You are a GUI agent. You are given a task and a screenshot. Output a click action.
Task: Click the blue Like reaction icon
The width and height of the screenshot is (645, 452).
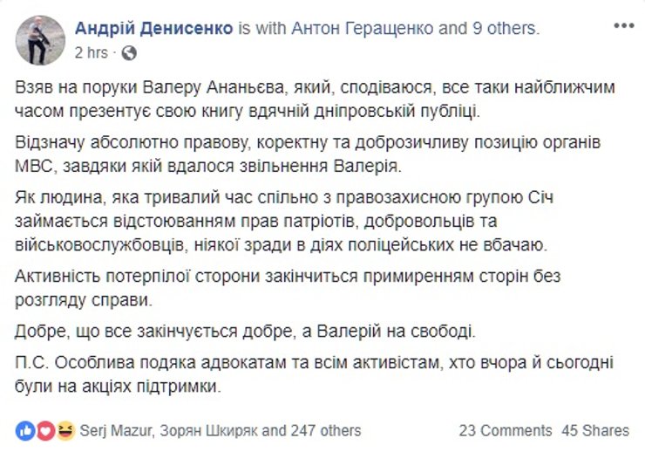coord(24,430)
